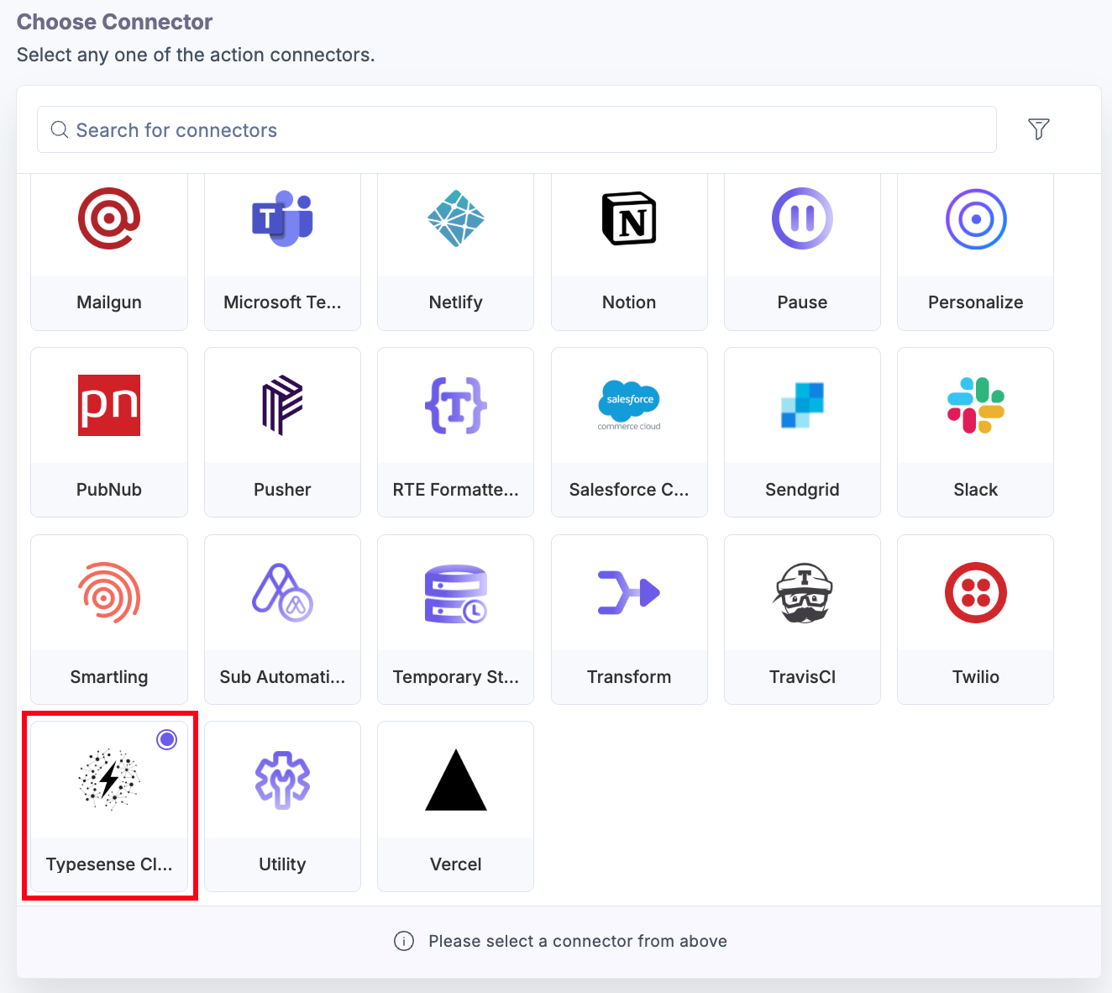Image resolution: width=1112 pixels, height=993 pixels.
Task: Click the Notion label
Action: (629, 302)
